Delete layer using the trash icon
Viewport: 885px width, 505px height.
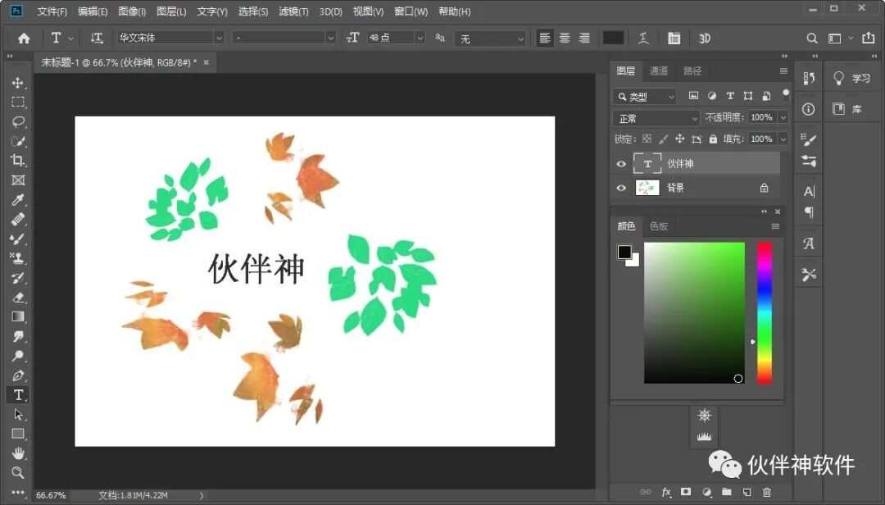[765, 493]
